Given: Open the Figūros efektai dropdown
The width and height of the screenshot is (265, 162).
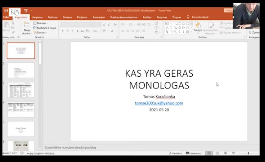Looking at the screenshot, I should tap(230, 32).
